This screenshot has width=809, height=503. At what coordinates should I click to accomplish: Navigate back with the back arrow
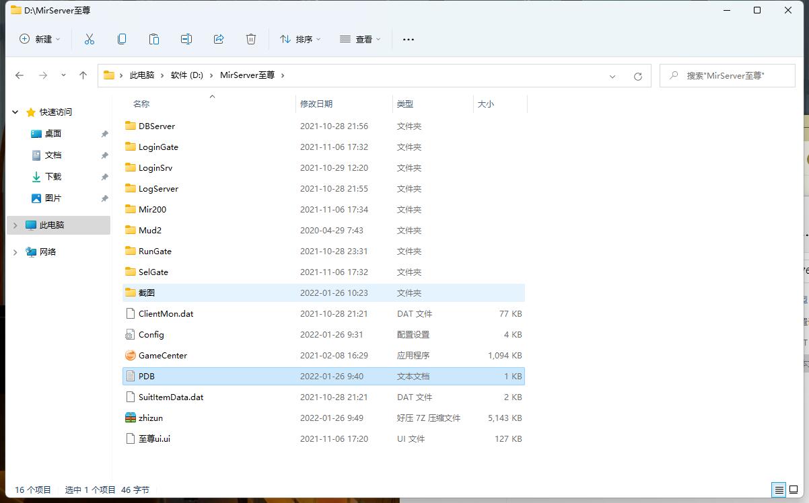click(x=20, y=75)
